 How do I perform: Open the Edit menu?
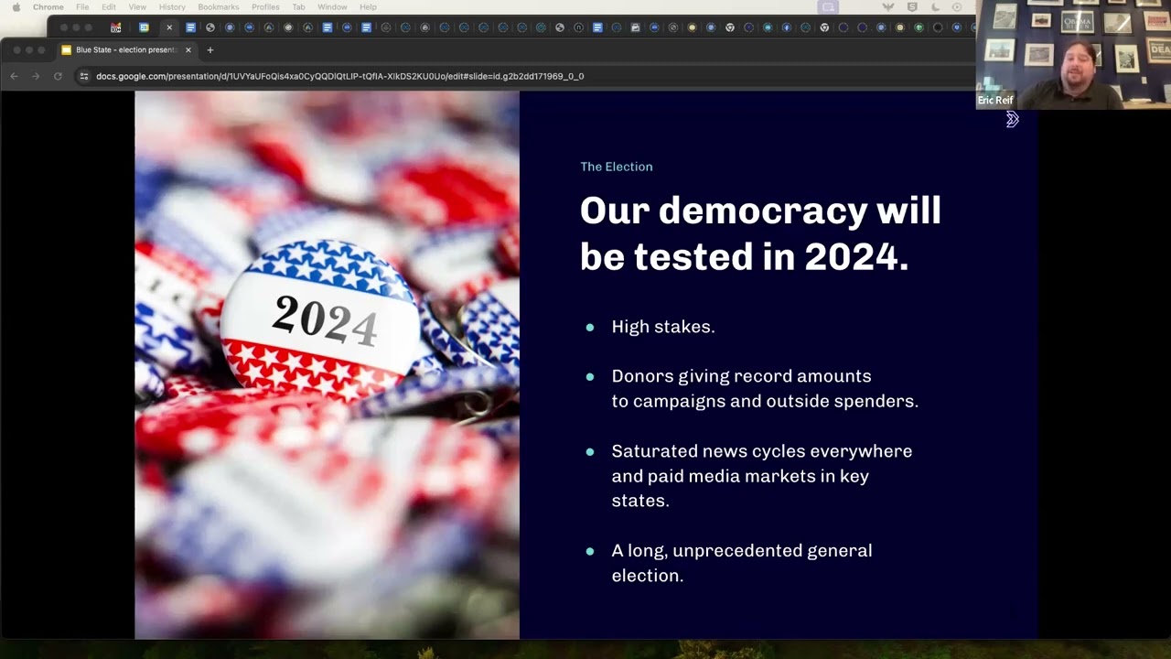pos(109,7)
